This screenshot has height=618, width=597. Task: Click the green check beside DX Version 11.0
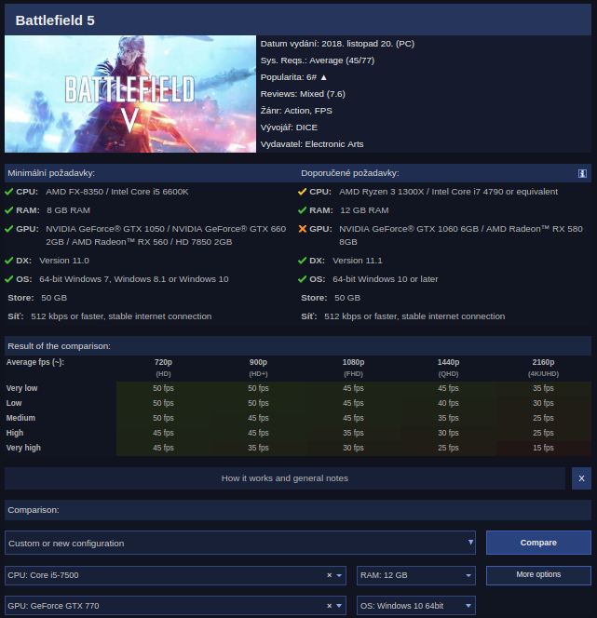9,261
